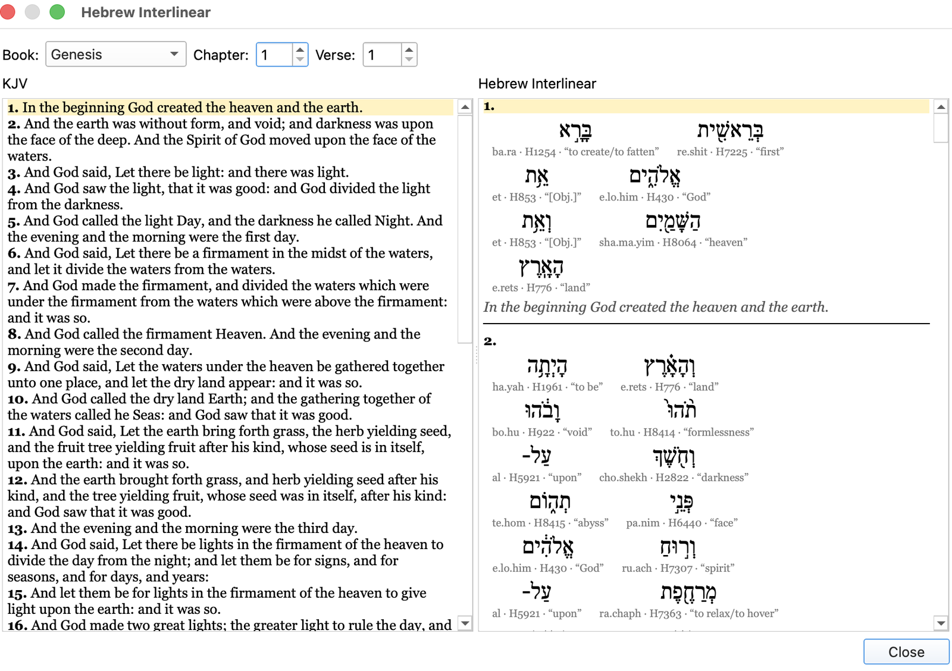
Task: Click the highlighted verse 1 heading in interlinear
Action: point(706,106)
